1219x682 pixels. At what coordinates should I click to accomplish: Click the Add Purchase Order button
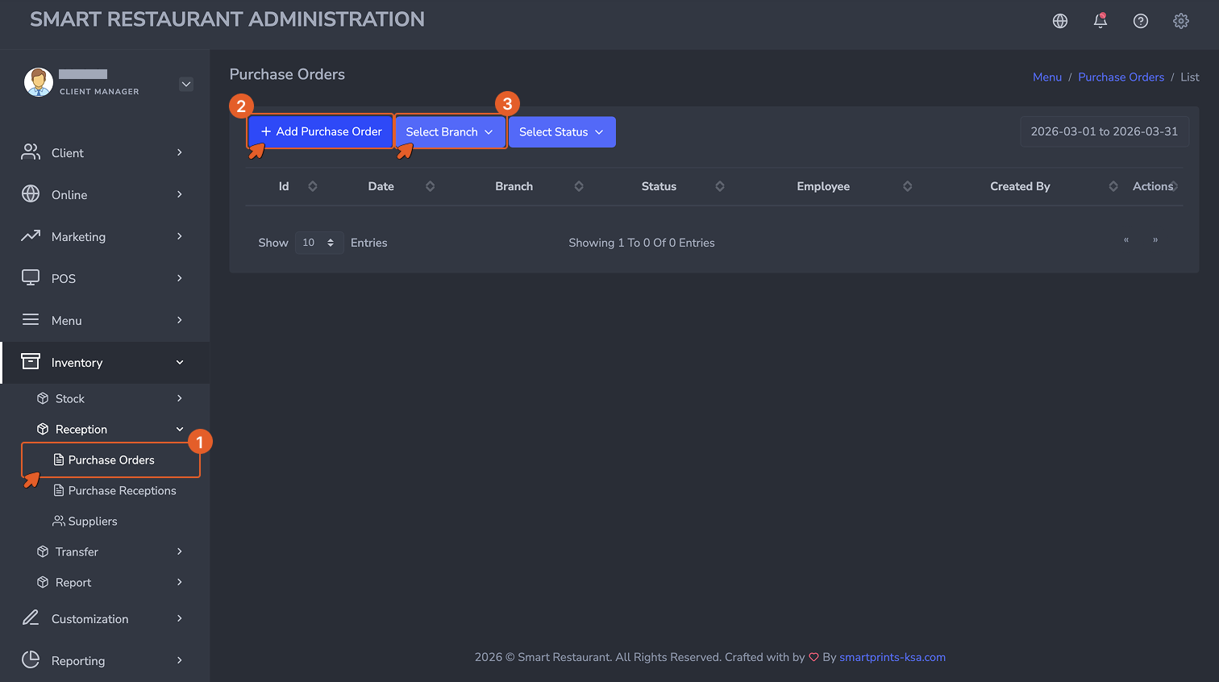(x=321, y=131)
